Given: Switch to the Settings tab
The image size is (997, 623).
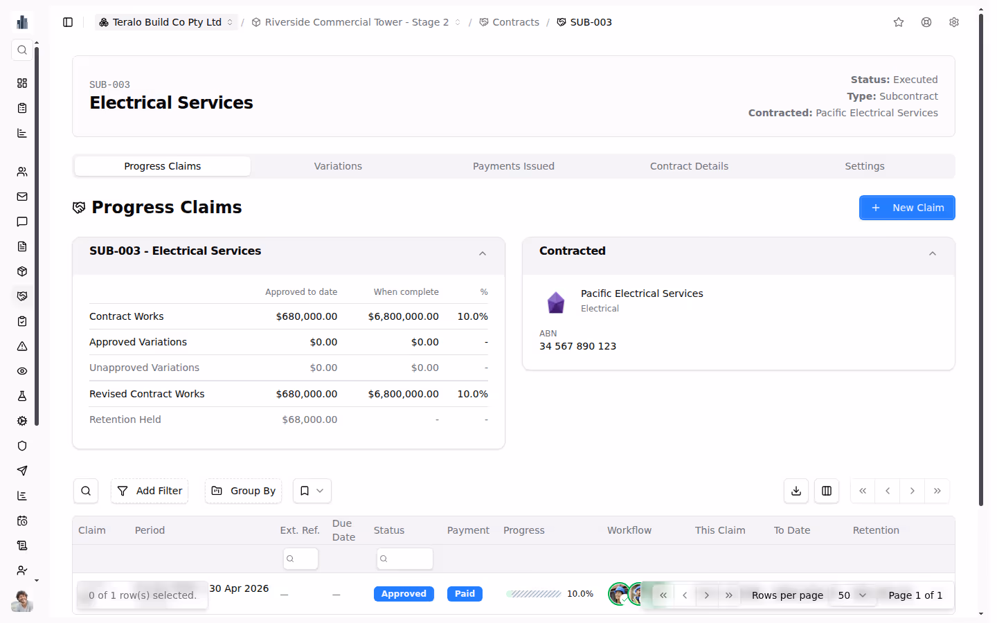Looking at the screenshot, I should coord(865,166).
